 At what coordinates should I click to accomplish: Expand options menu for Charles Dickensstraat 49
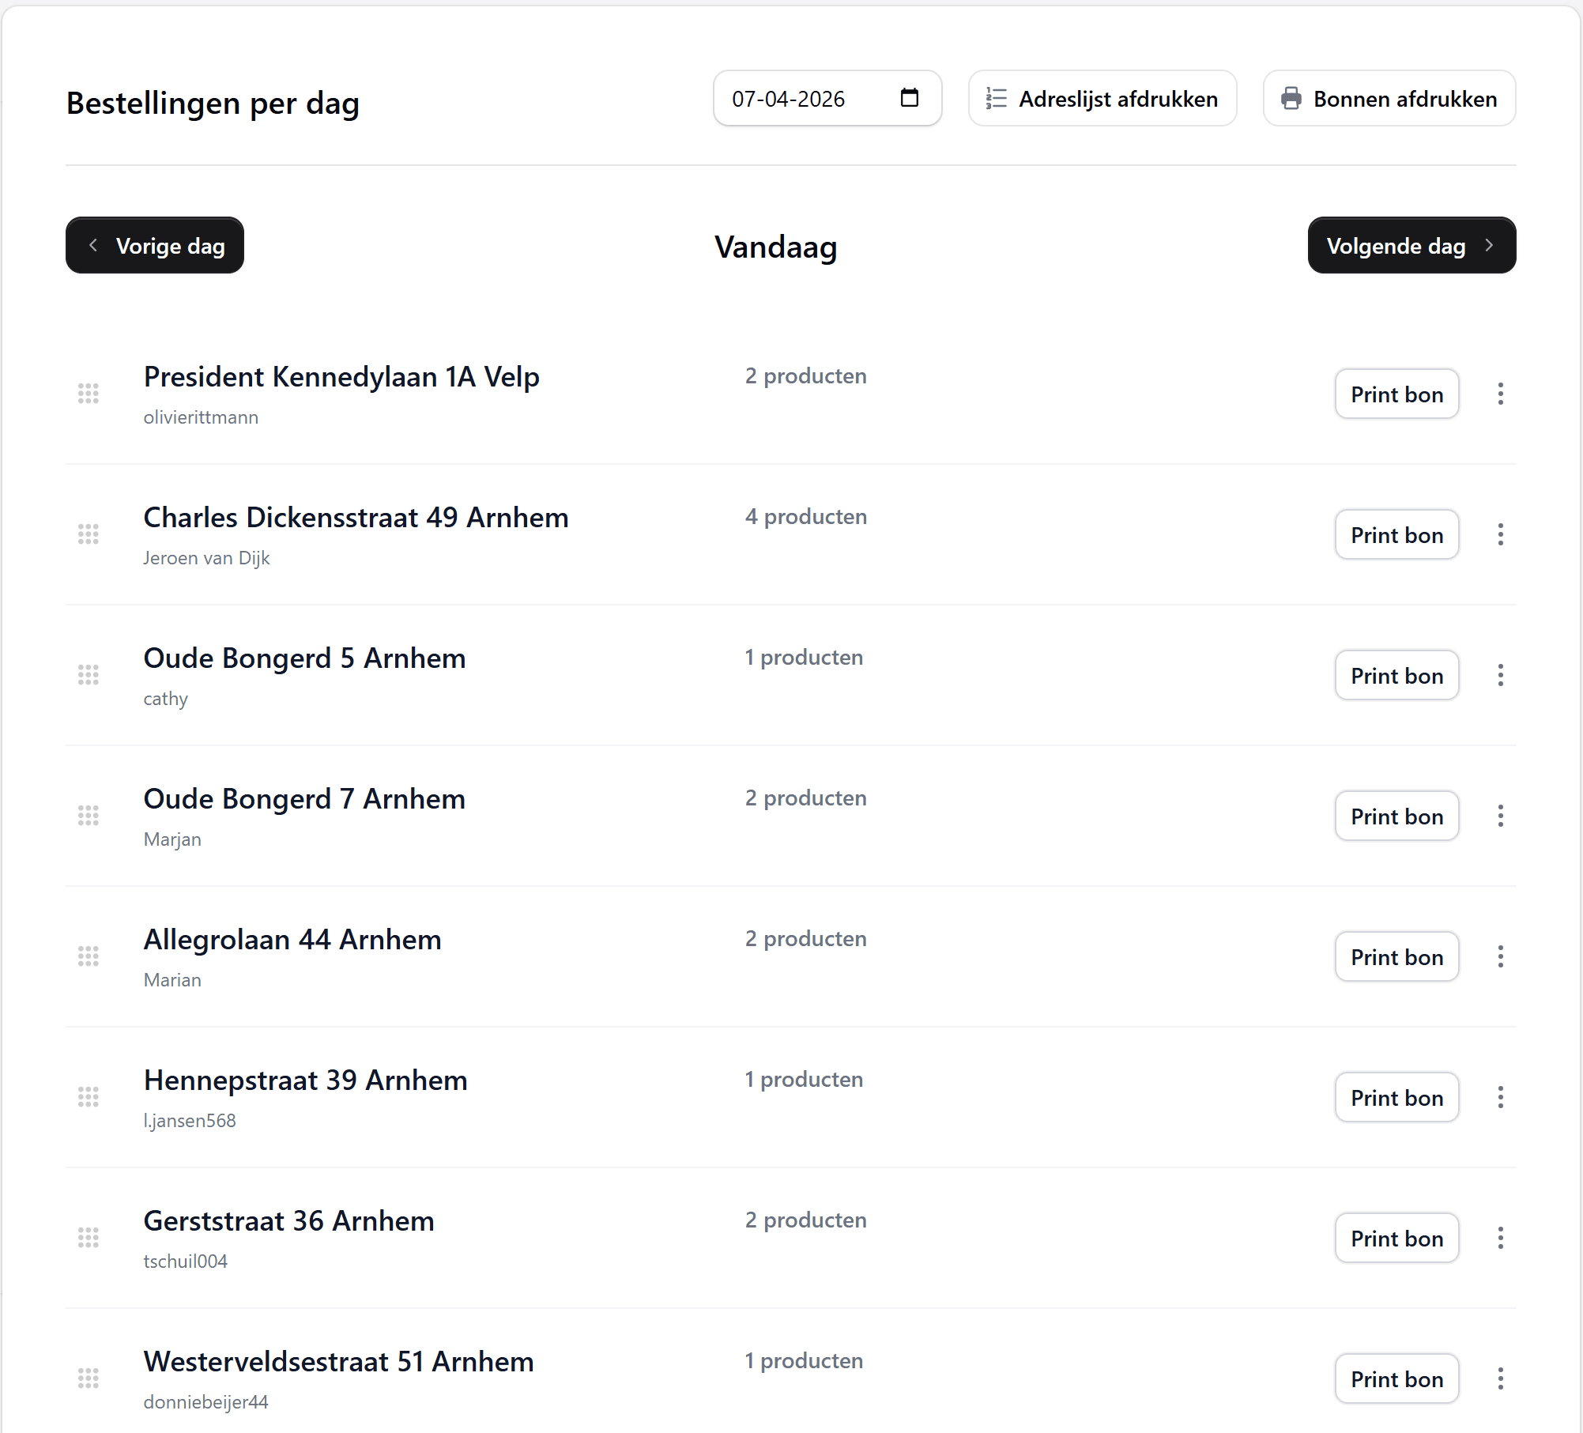[x=1500, y=534]
